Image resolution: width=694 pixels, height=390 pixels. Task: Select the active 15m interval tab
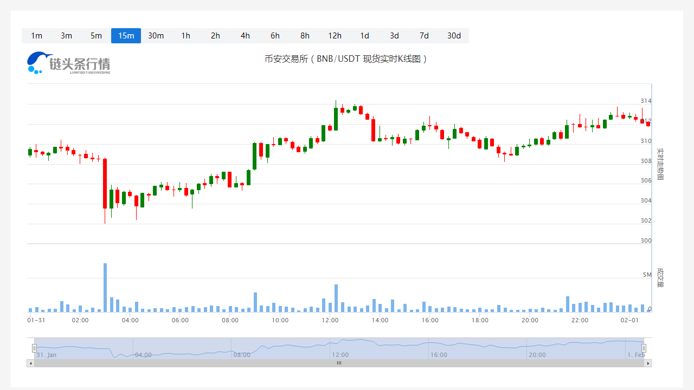pyautogui.click(x=126, y=36)
